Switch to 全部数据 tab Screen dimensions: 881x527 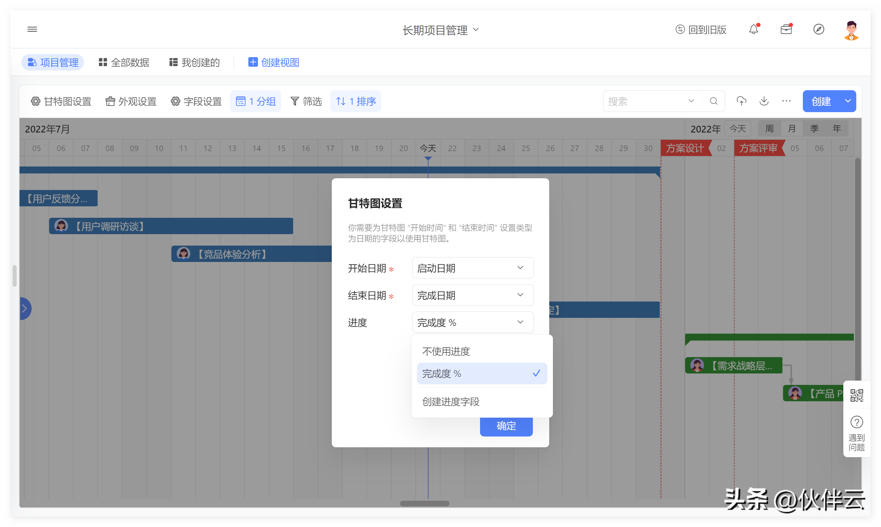click(x=124, y=62)
